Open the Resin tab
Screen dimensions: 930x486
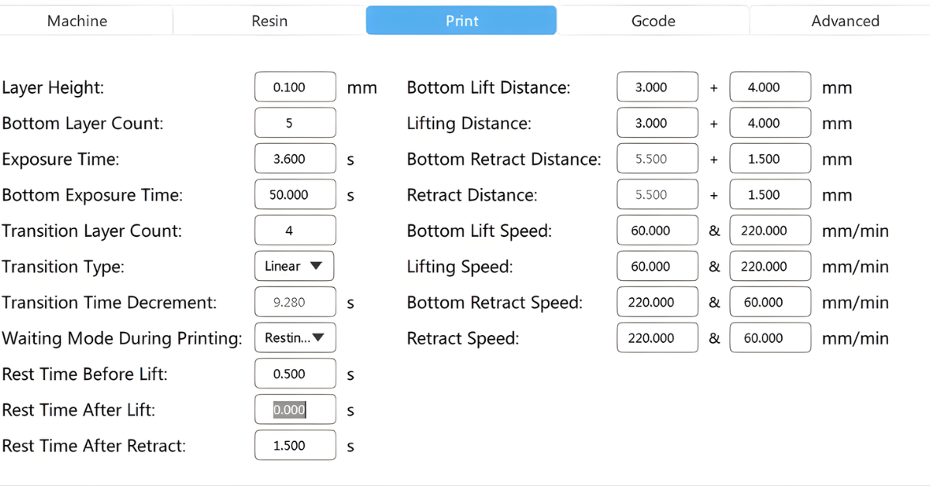tap(270, 21)
